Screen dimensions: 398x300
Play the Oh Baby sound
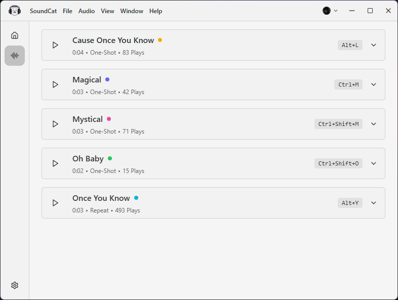55,163
